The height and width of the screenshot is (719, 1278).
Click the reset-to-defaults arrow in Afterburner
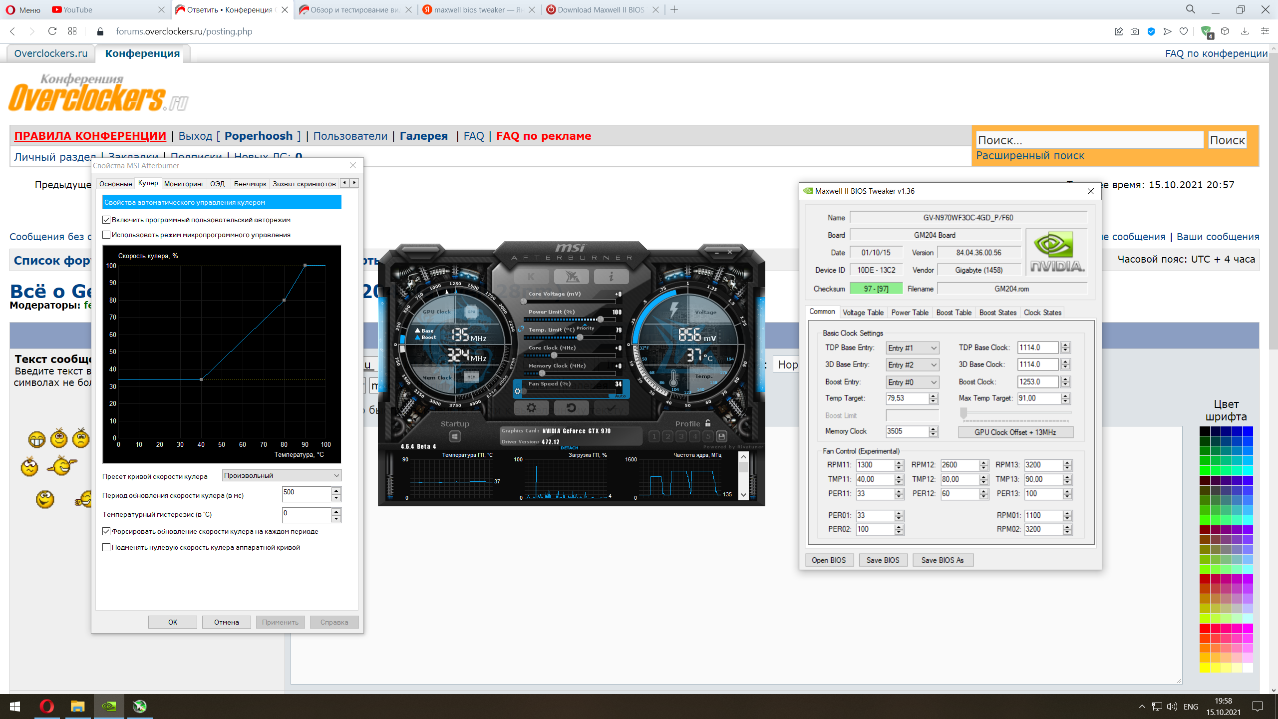click(571, 408)
